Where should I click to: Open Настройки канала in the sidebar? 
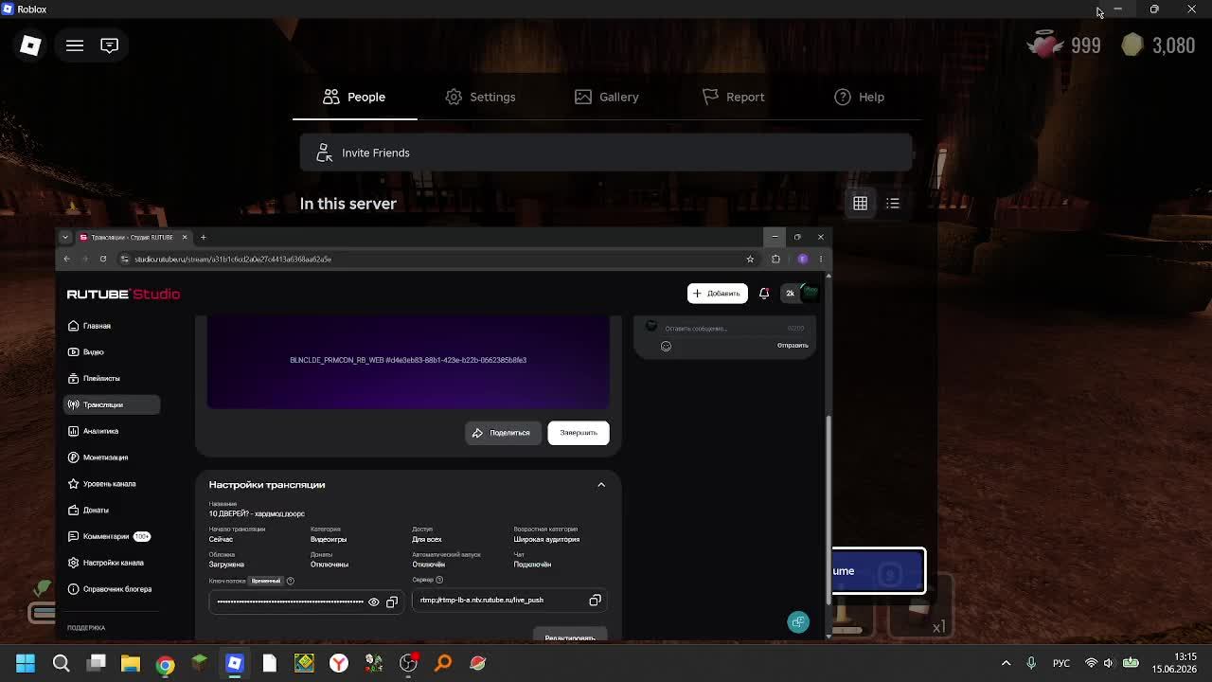(x=111, y=563)
